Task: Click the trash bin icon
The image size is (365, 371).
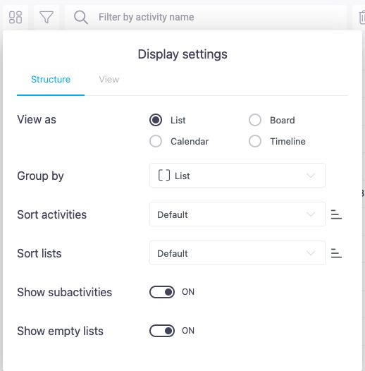Action: pos(361,17)
